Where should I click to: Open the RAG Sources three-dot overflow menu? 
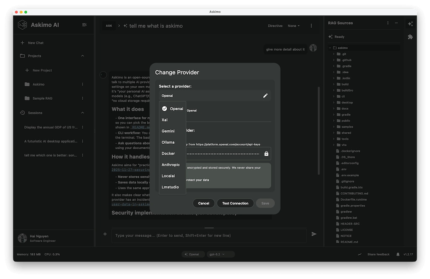[x=388, y=23]
